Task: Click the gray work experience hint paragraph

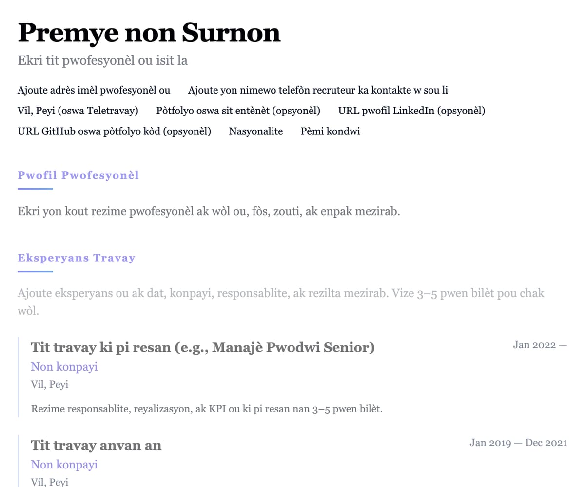Action: click(x=281, y=294)
